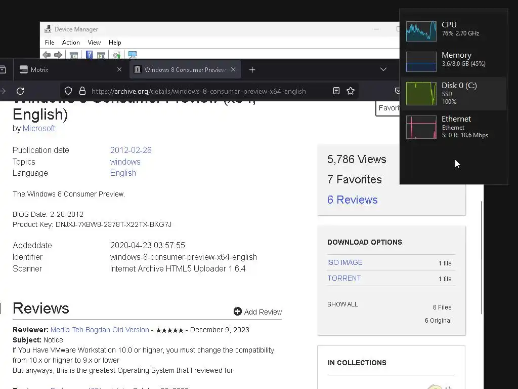The height and width of the screenshot is (389, 518).
Task: Toggle Show/Hide Console Tree in Device Manager
Action: tap(74, 55)
